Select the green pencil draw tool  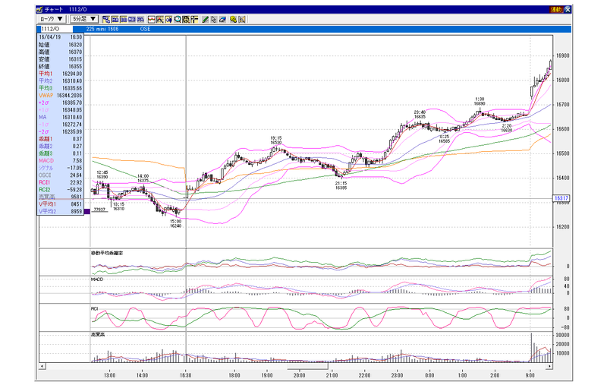205,20
